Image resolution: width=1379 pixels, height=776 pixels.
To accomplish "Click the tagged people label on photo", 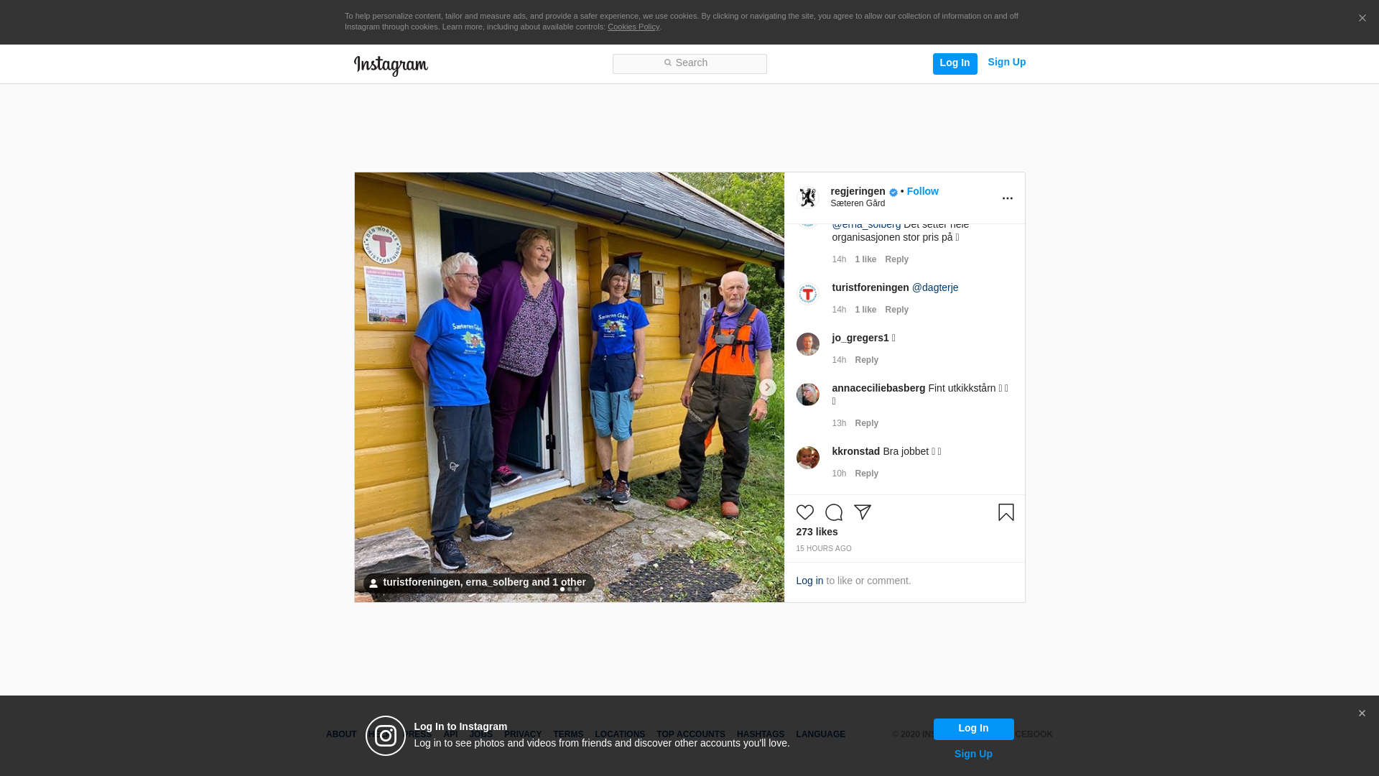I will 478,583.
